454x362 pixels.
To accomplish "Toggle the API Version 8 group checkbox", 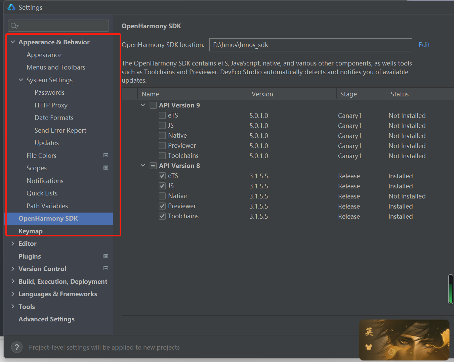I will click(153, 166).
